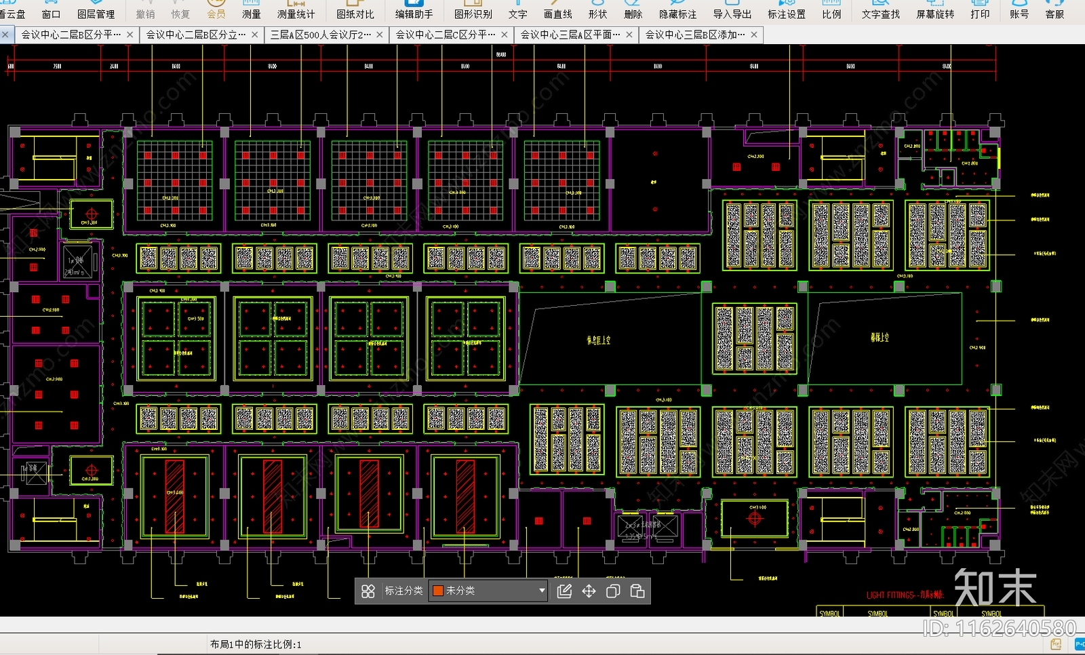Screen dimensions: 1085x655
Task: Open 文字查找 text search
Action: click(881, 9)
